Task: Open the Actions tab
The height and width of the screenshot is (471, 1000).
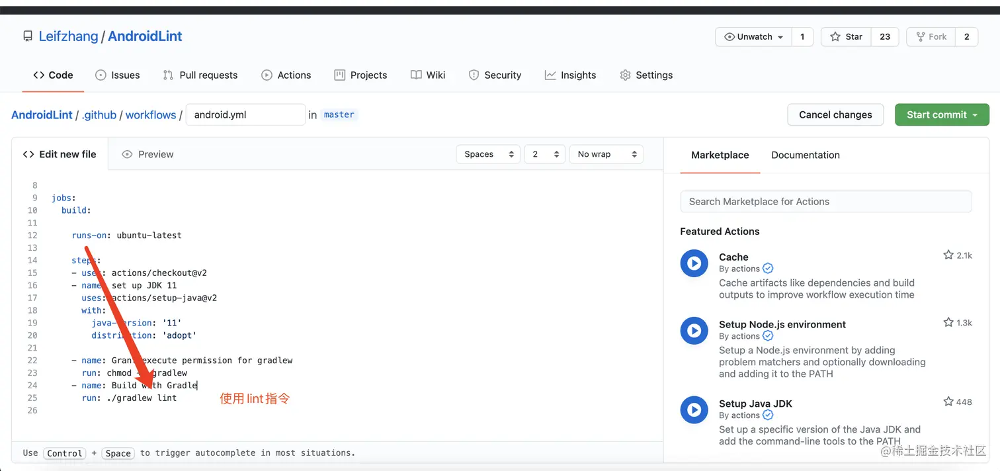Action: pos(286,75)
